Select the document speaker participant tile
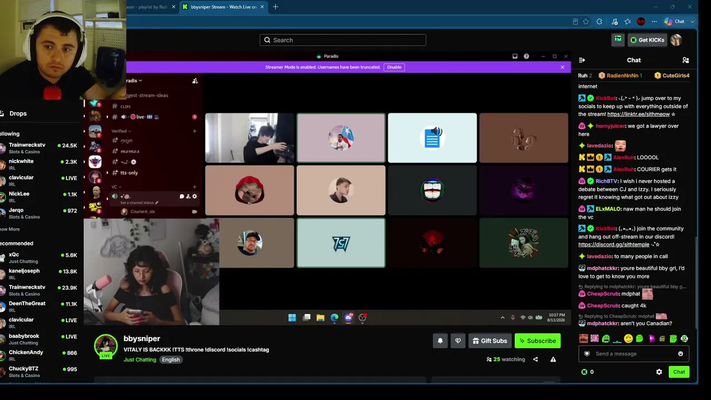This screenshot has width=711, height=400. tap(432, 138)
